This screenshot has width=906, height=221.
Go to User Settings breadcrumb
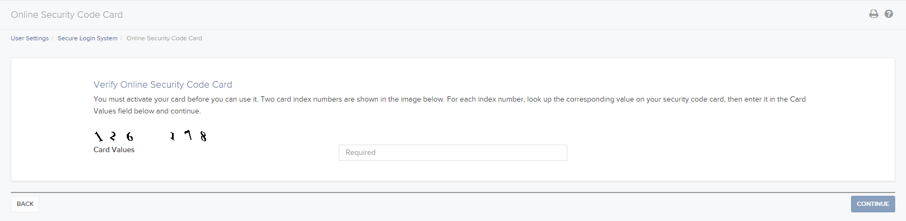[30, 38]
